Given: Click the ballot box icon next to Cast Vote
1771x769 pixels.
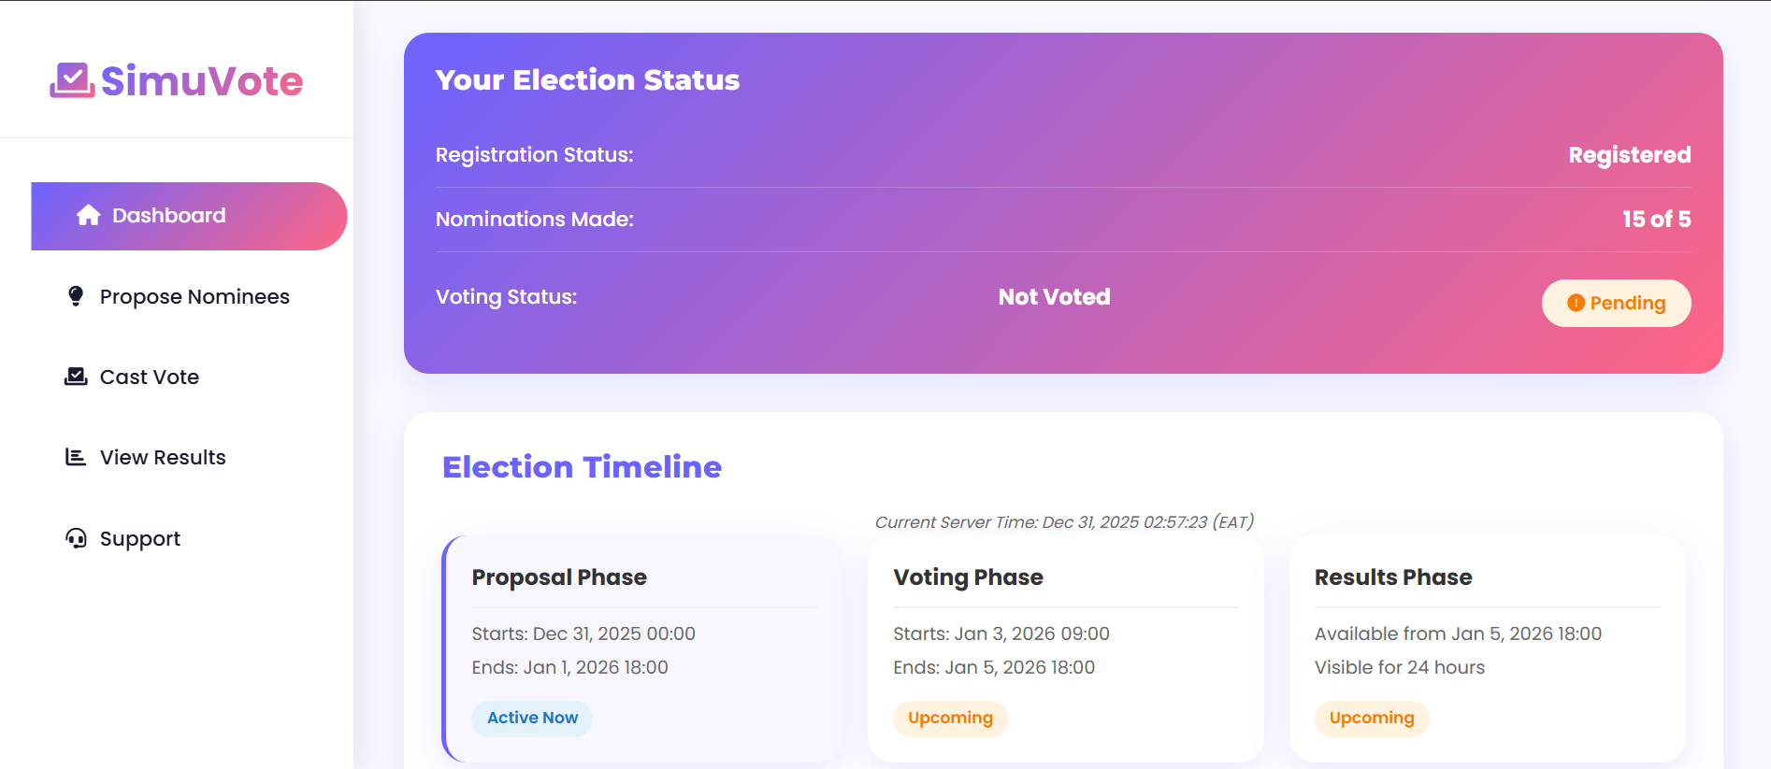Looking at the screenshot, I should tap(76, 377).
